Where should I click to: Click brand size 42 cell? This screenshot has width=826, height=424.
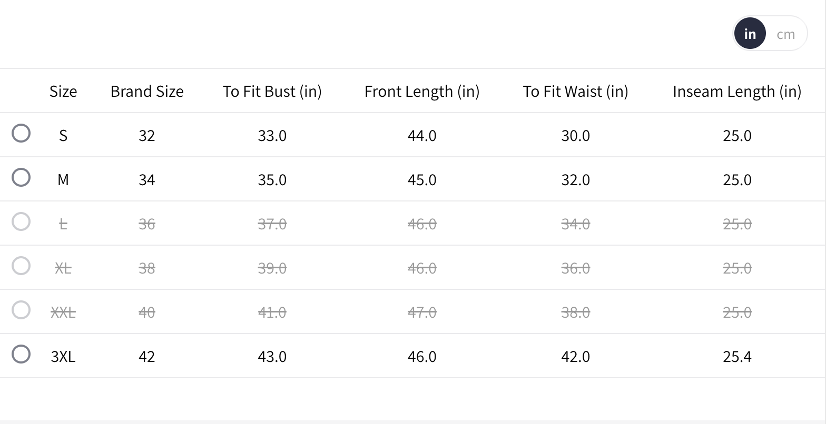pyautogui.click(x=147, y=357)
